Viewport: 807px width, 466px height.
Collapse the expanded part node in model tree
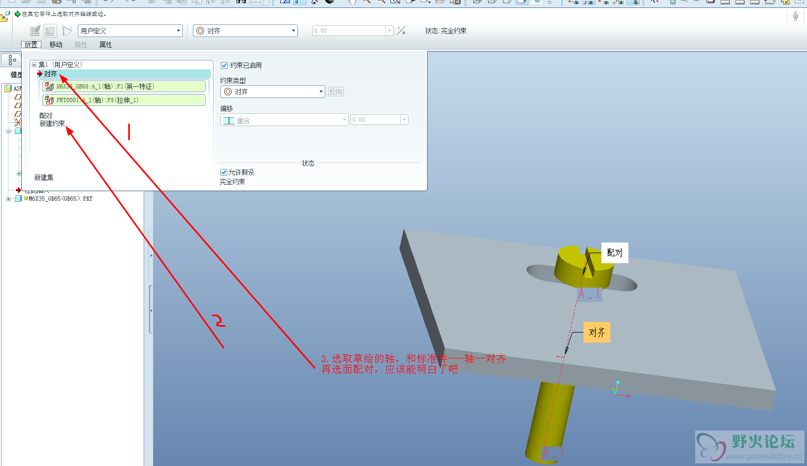tap(8, 131)
